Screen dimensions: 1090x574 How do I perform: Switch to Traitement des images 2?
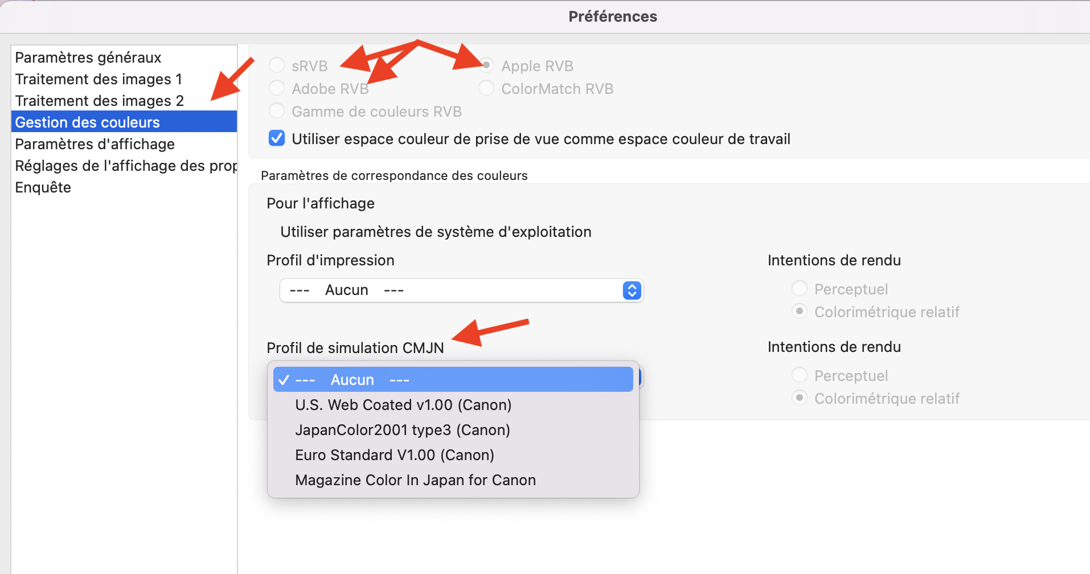click(99, 101)
